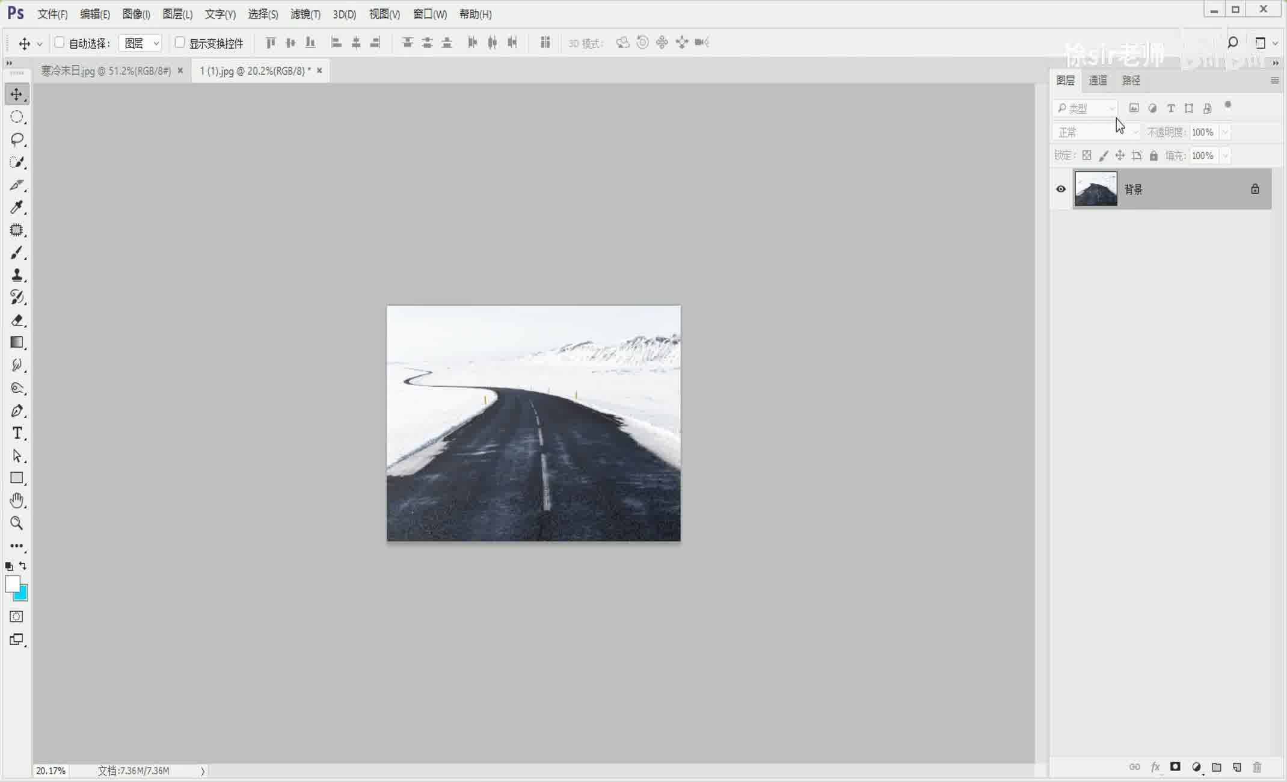Screen dimensions: 1287x782
Task: Click the 背景 layer thumbnail
Action: (x=1095, y=189)
